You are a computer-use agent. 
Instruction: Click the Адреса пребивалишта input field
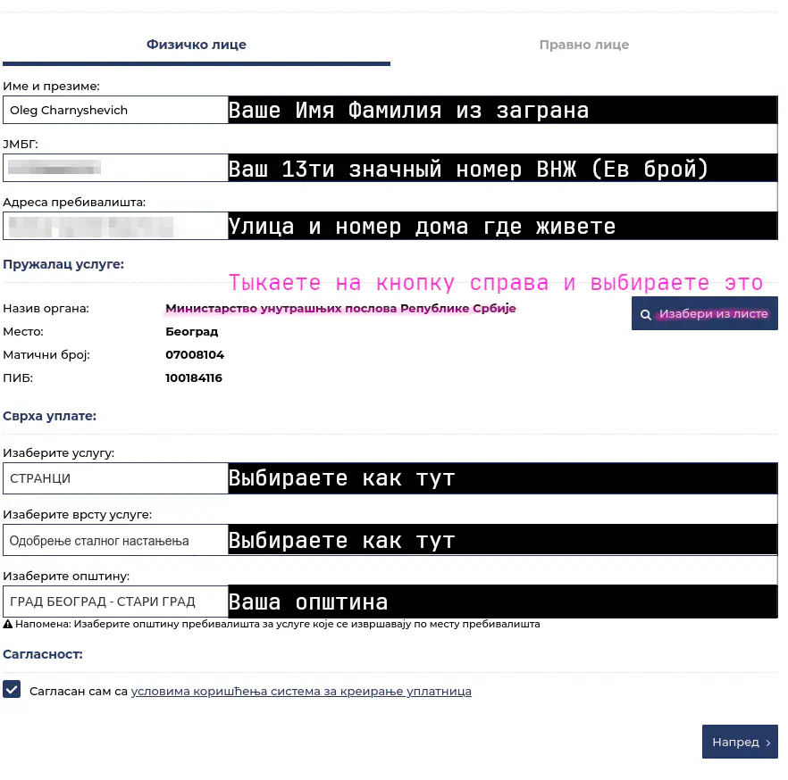point(116,226)
